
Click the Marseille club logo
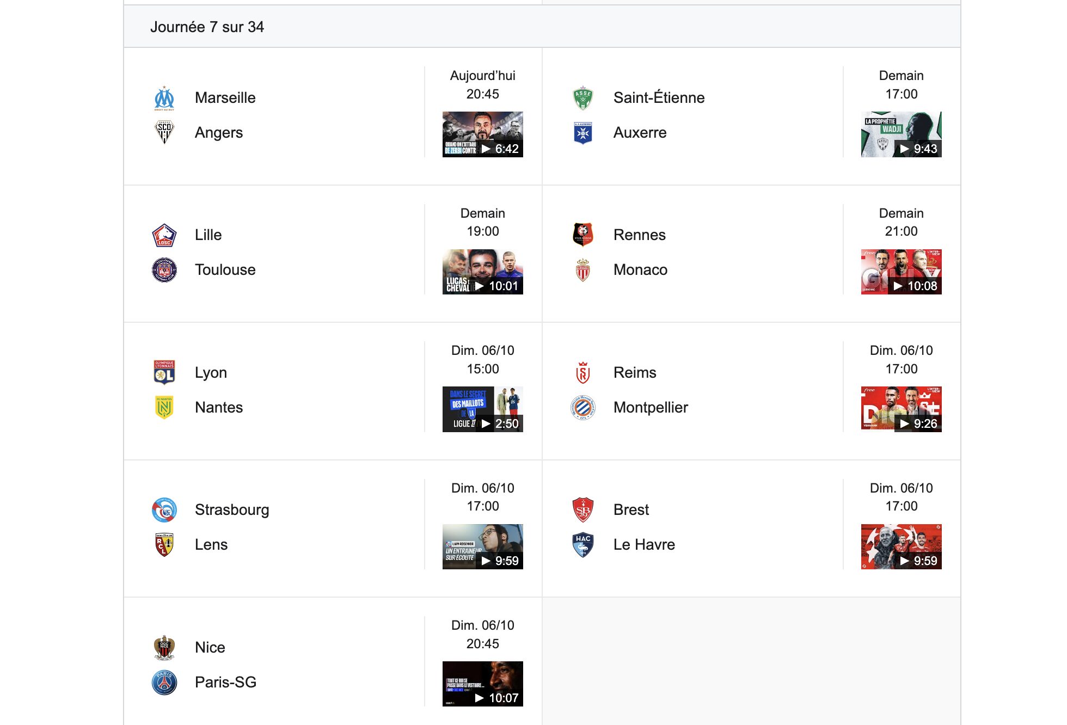coord(164,98)
